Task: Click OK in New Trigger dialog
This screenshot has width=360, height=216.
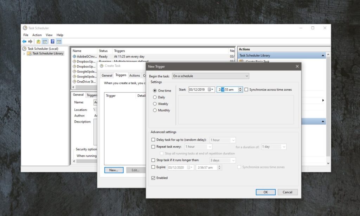Action: click(265, 192)
